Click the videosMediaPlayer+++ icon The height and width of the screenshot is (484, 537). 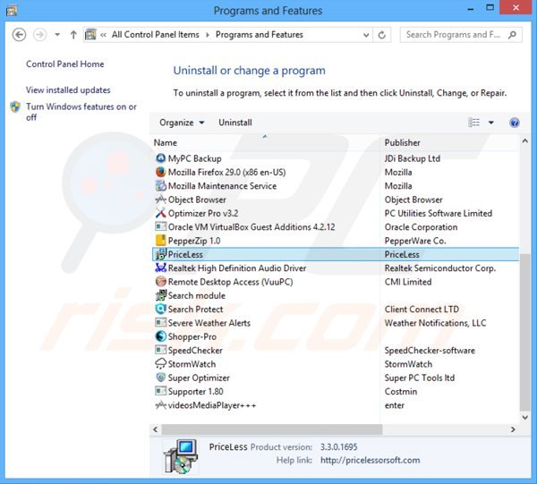(160, 405)
